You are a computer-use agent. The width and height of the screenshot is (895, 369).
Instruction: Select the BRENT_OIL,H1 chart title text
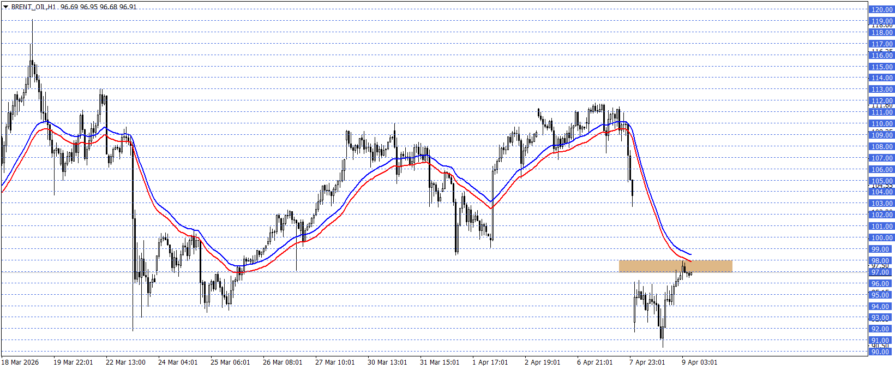click(33, 7)
